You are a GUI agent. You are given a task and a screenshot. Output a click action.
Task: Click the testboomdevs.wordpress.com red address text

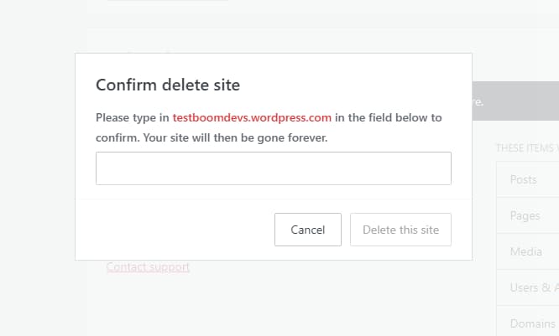pyautogui.click(x=252, y=117)
